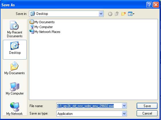
Task: Select My Network Places in file list
Action: click(x=45, y=32)
